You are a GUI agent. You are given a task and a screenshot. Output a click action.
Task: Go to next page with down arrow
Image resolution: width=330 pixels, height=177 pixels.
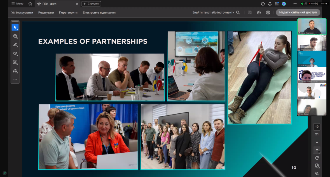[317, 150]
